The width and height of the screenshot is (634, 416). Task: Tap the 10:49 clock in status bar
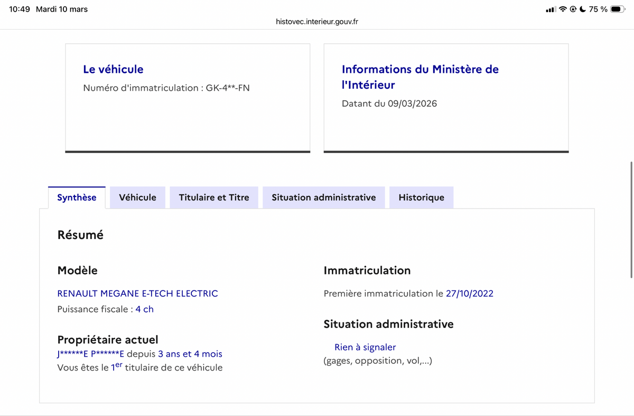pos(20,10)
